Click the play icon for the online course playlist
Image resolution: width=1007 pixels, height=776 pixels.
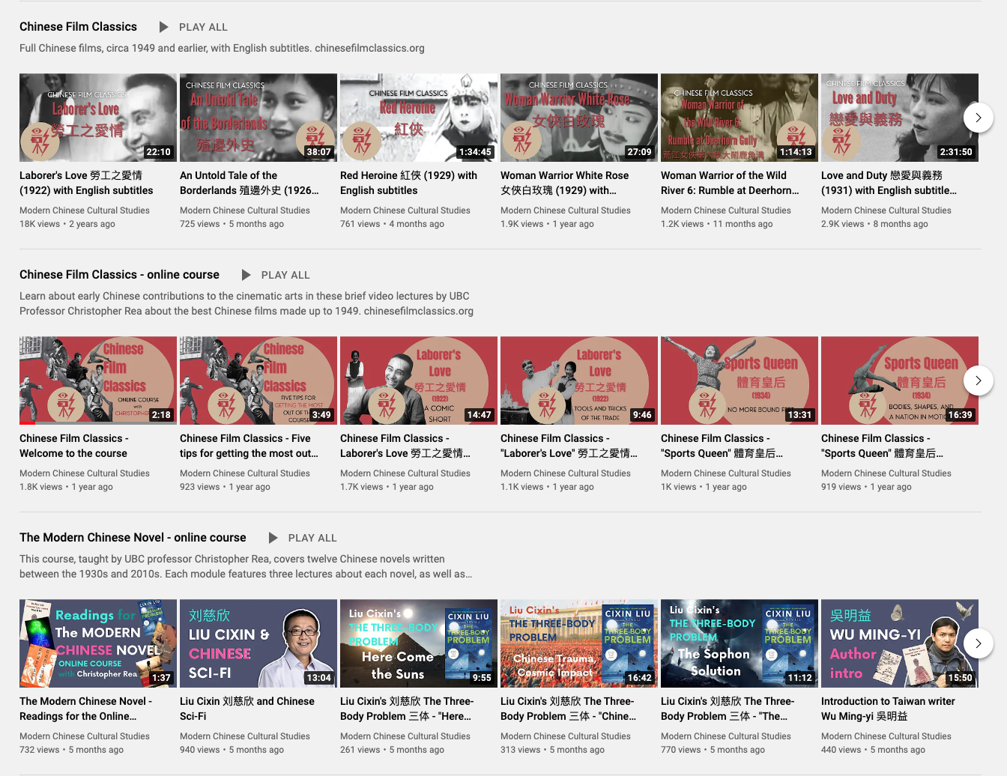(247, 275)
